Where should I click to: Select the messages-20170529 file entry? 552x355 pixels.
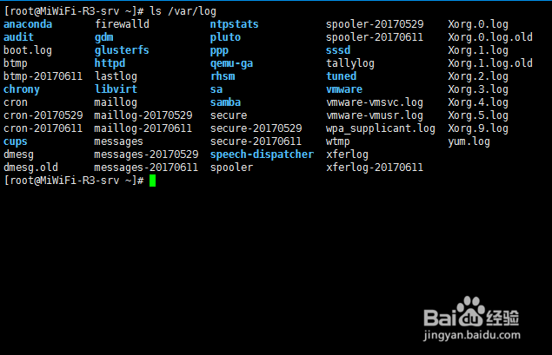[146, 154]
